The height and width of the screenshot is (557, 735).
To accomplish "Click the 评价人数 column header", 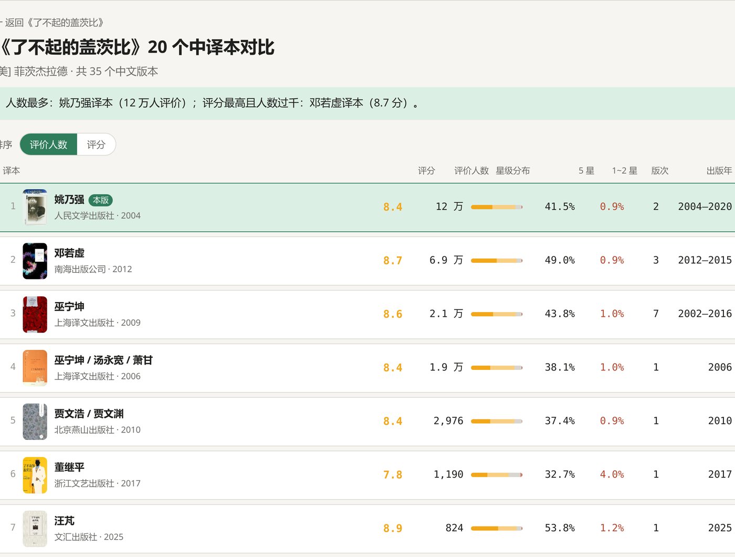I will [471, 171].
